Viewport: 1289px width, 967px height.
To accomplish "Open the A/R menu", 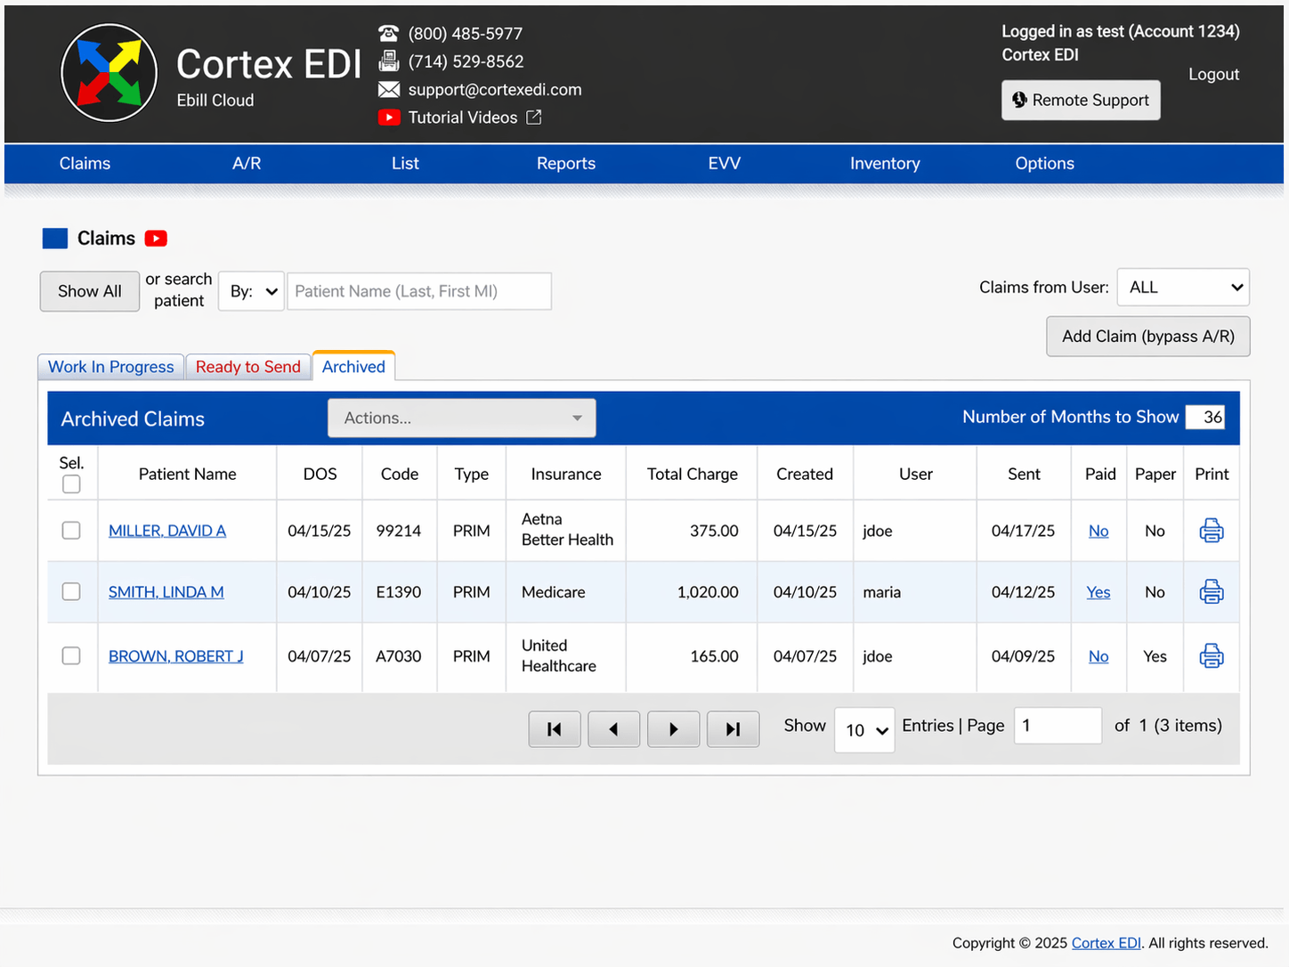I will pyautogui.click(x=247, y=164).
